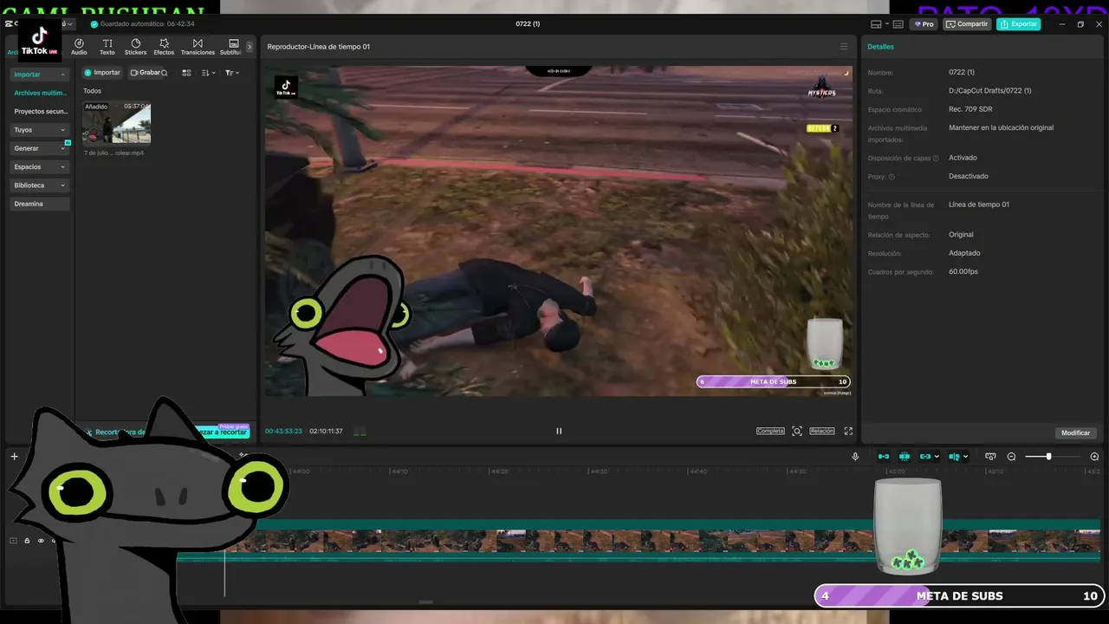This screenshot has height=624, width=1109.
Task: Open the Stickers tab
Action: 136,47
